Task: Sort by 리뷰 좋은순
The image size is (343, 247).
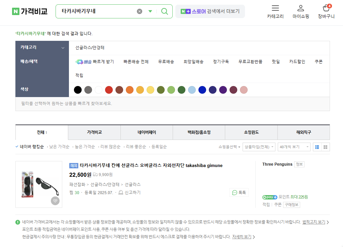Action: point(136,147)
